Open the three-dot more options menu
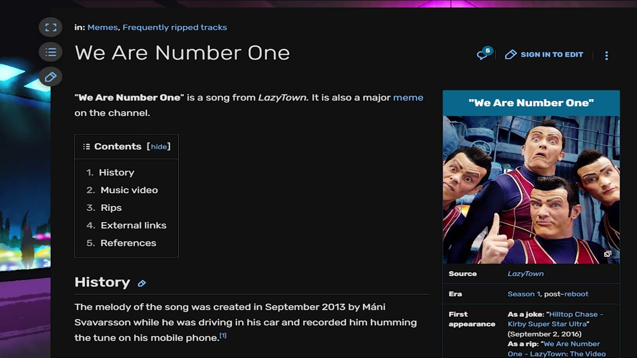The height and width of the screenshot is (358, 637). tap(606, 55)
